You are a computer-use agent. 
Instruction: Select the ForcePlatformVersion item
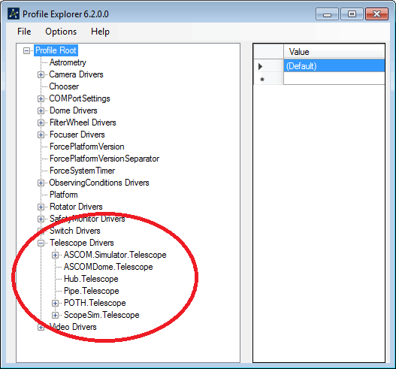click(x=87, y=147)
